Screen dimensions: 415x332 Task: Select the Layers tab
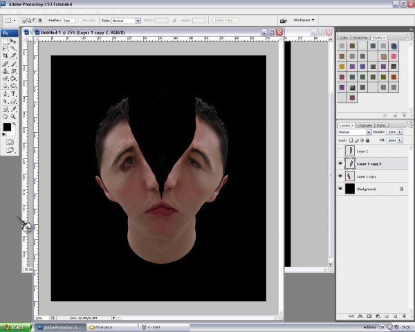pos(347,125)
